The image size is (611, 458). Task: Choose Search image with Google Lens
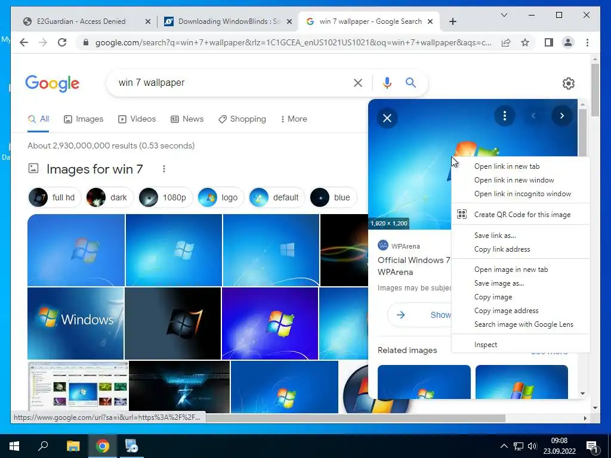point(520,324)
